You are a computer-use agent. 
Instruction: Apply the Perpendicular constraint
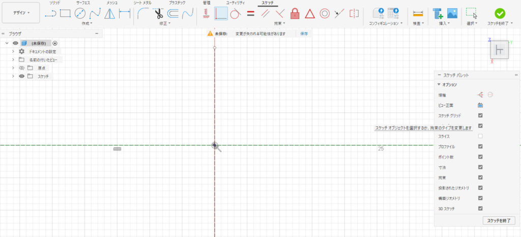coord(280,14)
